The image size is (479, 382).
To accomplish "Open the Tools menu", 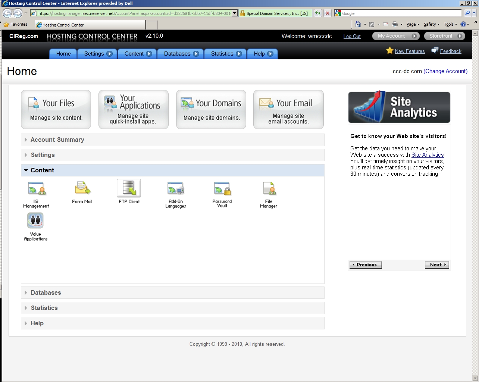I will [x=450, y=24].
